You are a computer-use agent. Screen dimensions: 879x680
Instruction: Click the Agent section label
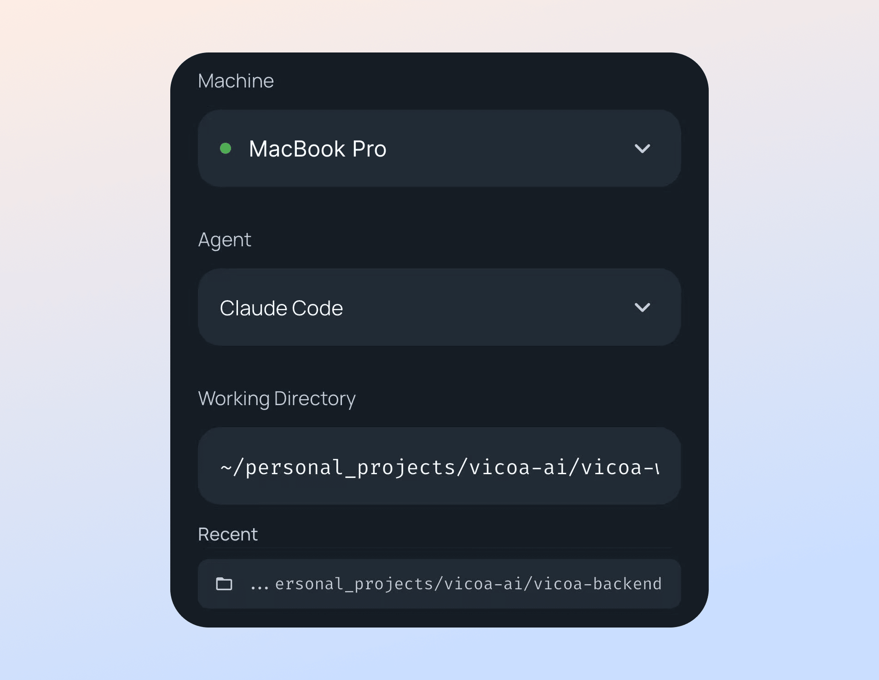[x=225, y=239]
